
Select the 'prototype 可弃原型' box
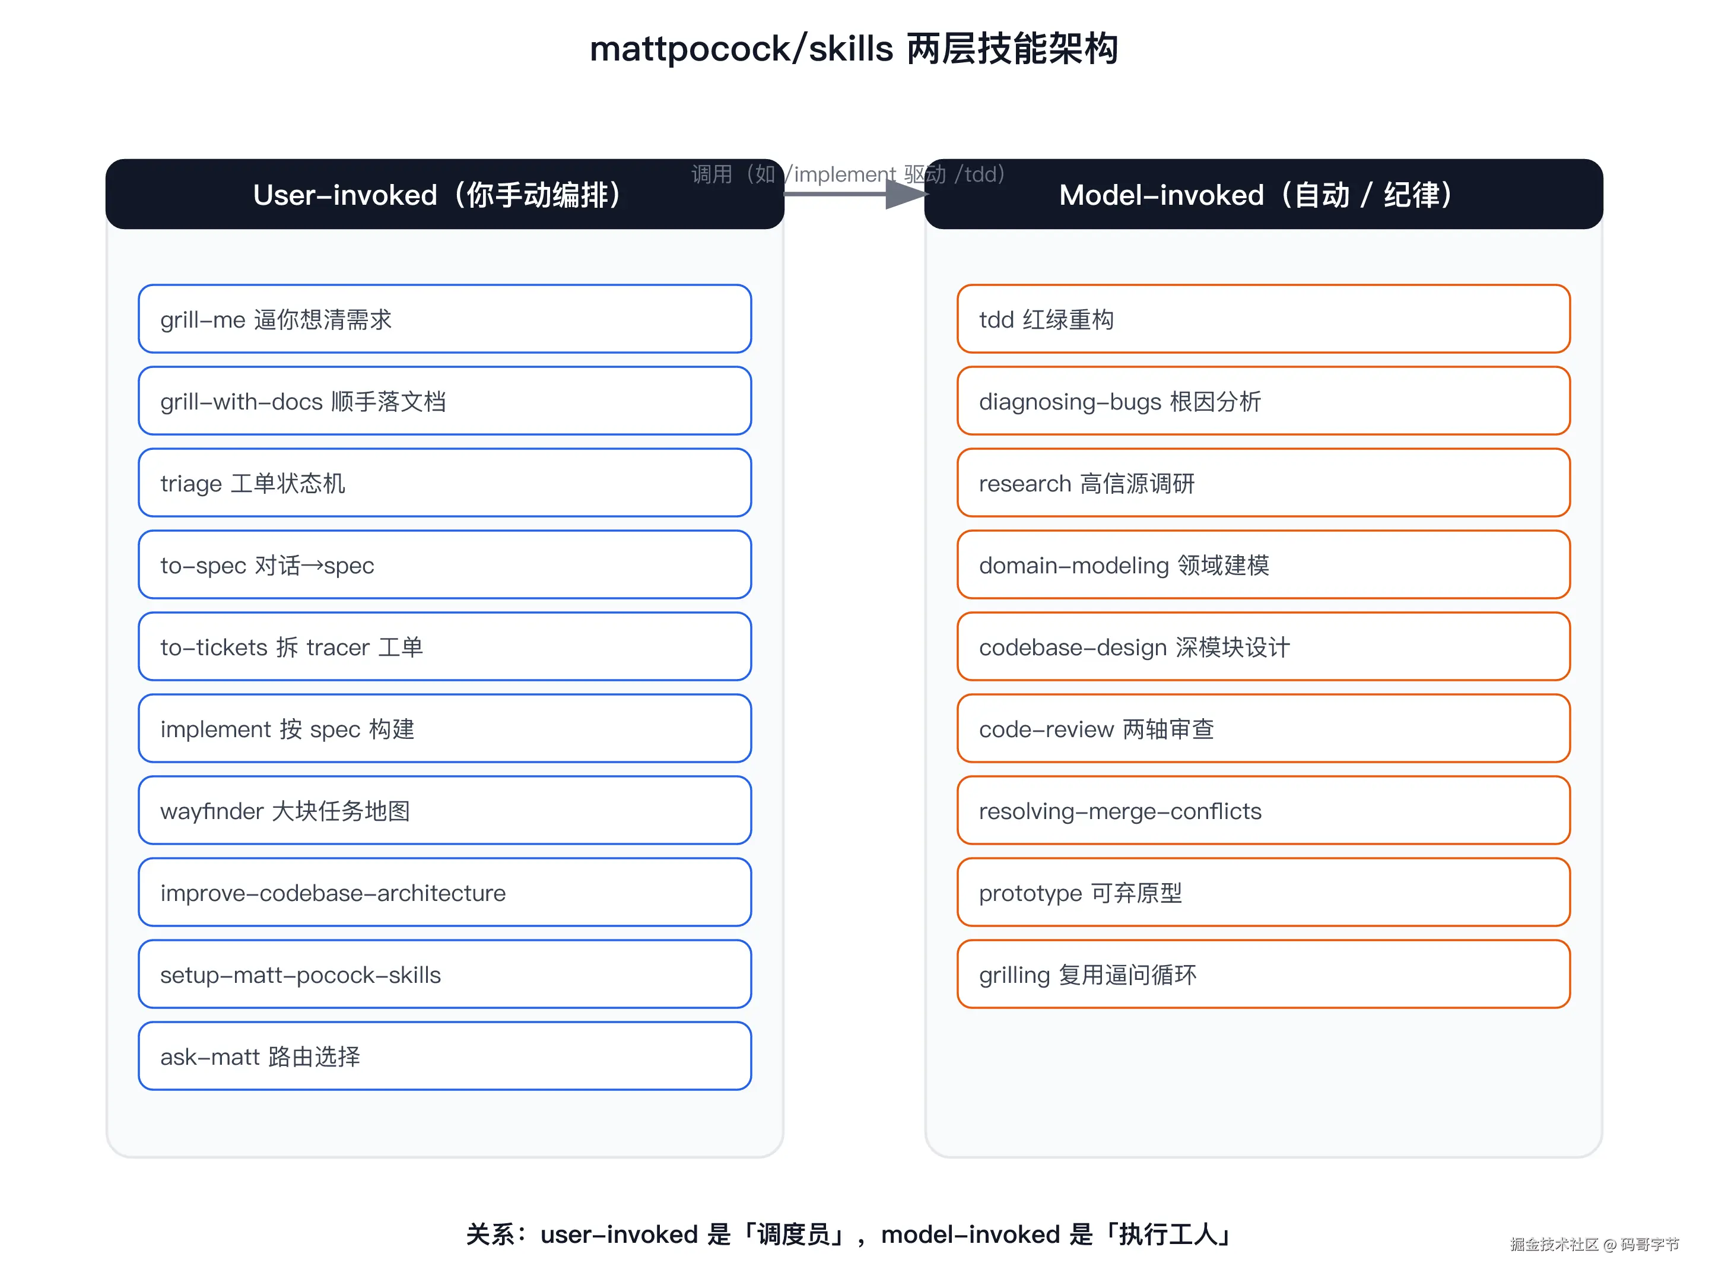[1264, 893]
